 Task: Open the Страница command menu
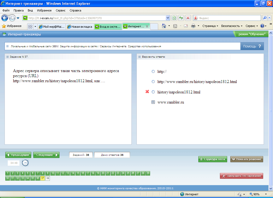pyautogui.click(x=210, y=26)
